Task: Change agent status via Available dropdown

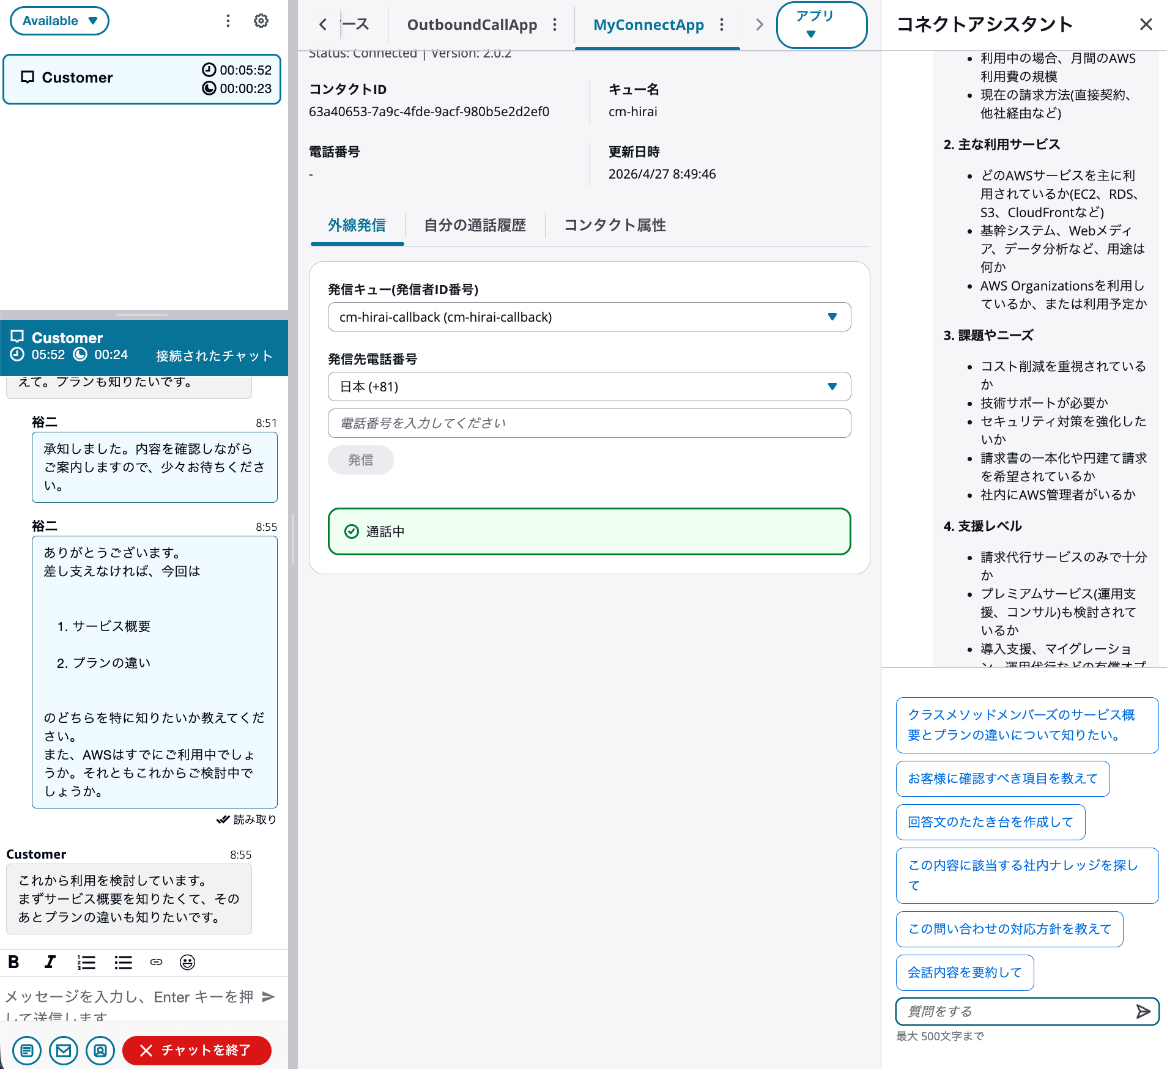Action: [59, 20]
